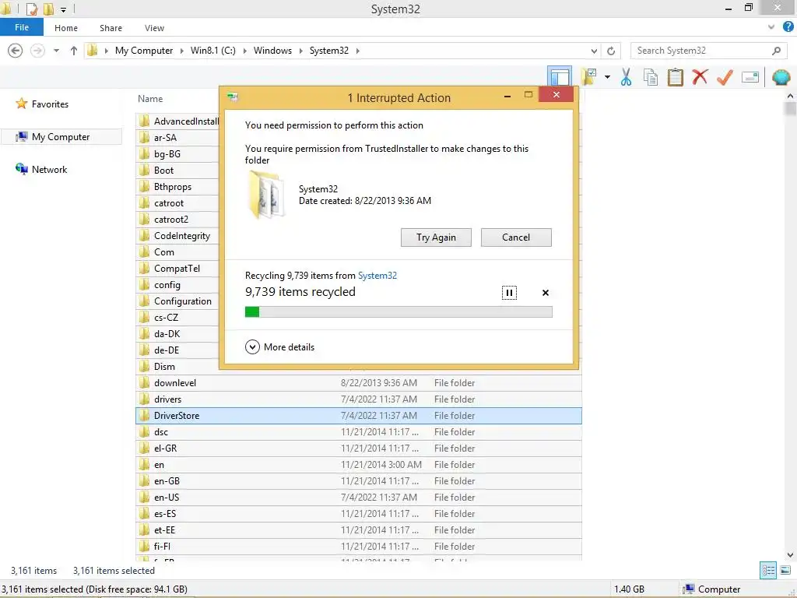Viewport: 797px width, 598px height.
Task: Click the Paste clipboard icon
Action: click(675, 77)
